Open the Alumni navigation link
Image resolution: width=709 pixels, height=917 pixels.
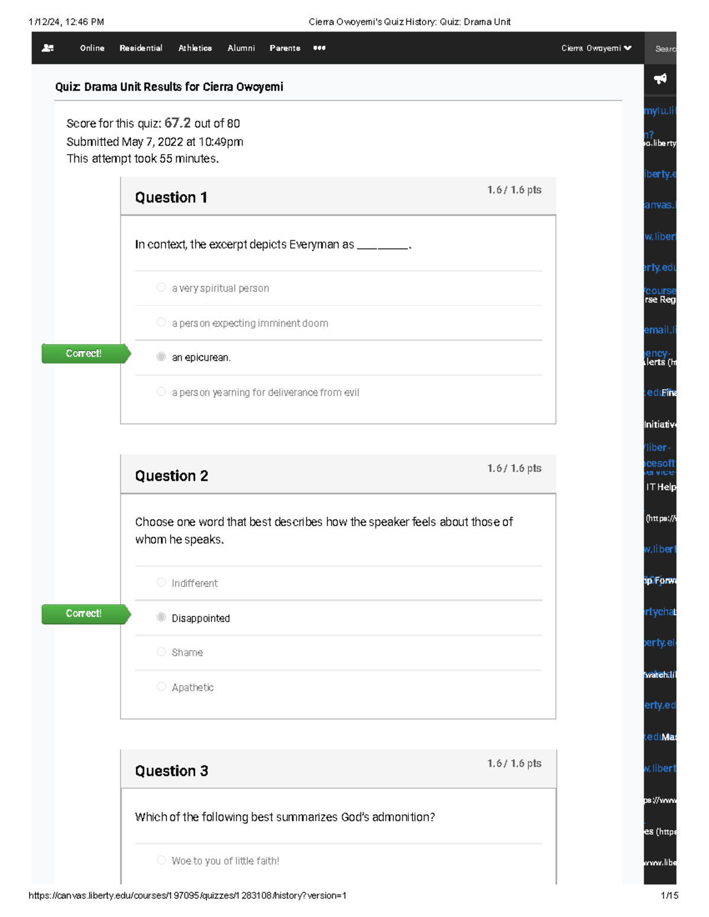click(x=241, y=48)
